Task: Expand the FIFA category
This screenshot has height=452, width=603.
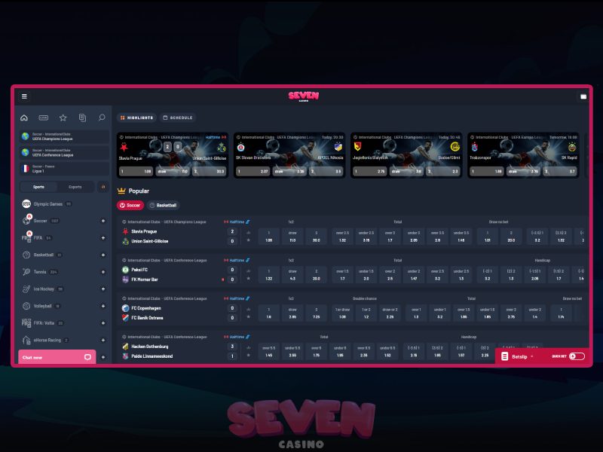Action: pos(103,238)
